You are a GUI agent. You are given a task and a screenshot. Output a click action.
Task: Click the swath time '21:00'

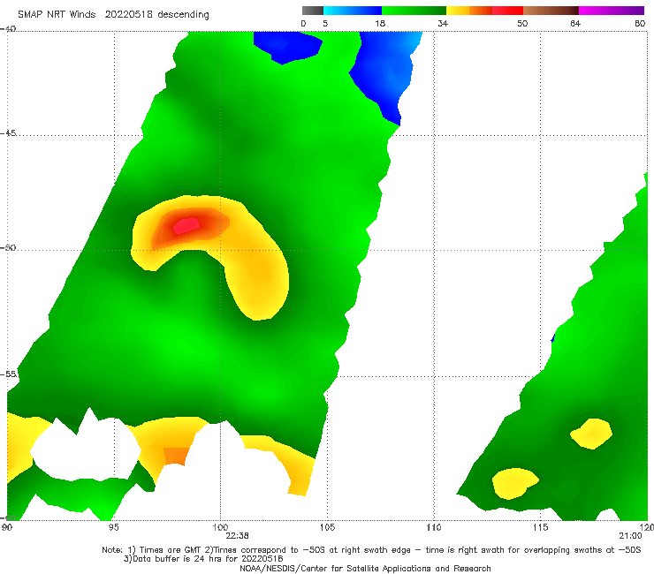[x=630, y=536]
